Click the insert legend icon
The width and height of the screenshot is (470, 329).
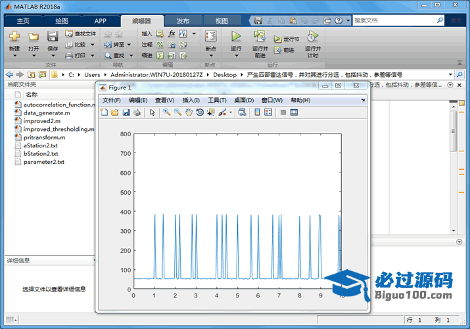click(x=268, y=113)
